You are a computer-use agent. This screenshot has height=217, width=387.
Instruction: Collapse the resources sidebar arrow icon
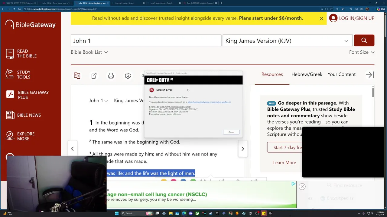pyautogui.click(x=370, y=75)
